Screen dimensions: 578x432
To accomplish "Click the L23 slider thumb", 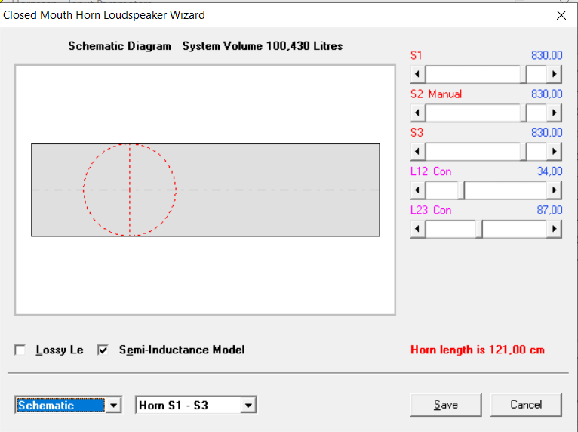I will (479, 229).
